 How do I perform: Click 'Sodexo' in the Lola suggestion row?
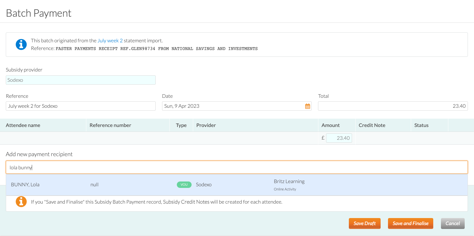204,185
